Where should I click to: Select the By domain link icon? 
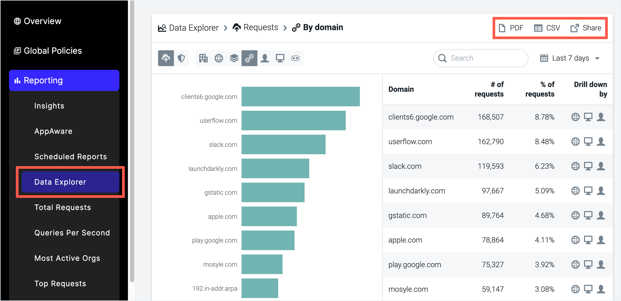(249, 58)
